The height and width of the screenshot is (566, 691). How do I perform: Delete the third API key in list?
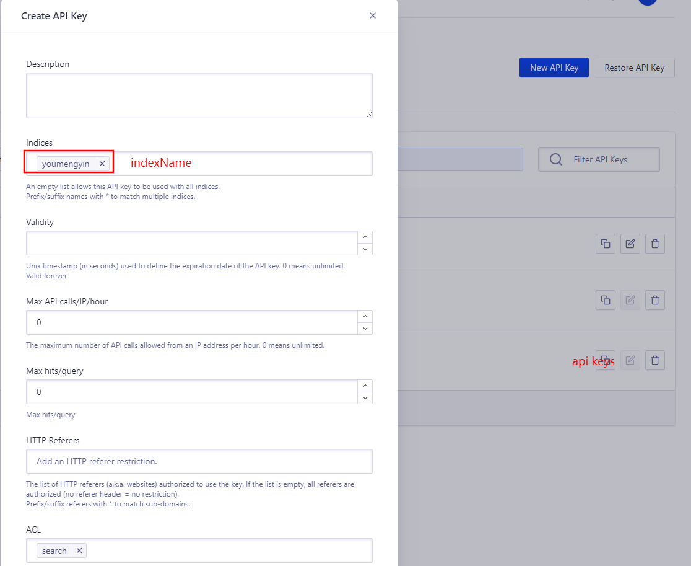(655, 360)
